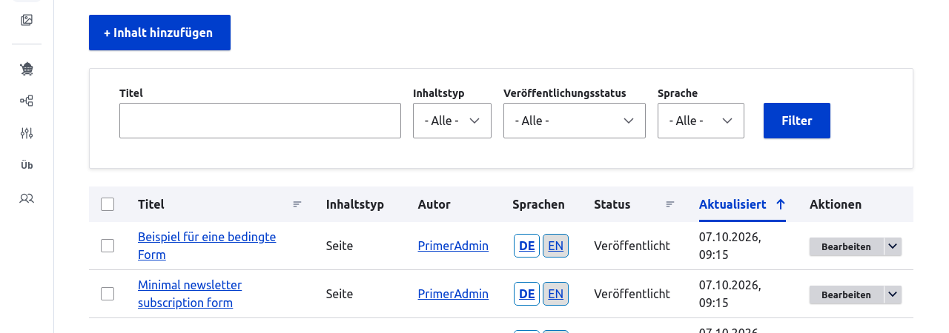This screenshot has width=949, height=333.
Task: Select checkbox for 'Minimal newsletter subscription form'
Action: coord(108,294)
